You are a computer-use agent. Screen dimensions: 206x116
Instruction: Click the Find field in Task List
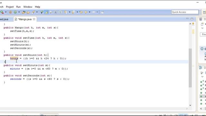tap(203, 34)
